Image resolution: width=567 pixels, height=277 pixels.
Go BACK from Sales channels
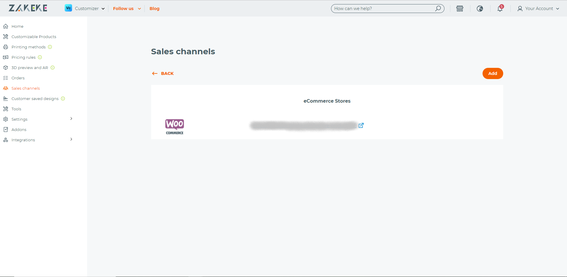pyautogui.click(x=163, y=73)
